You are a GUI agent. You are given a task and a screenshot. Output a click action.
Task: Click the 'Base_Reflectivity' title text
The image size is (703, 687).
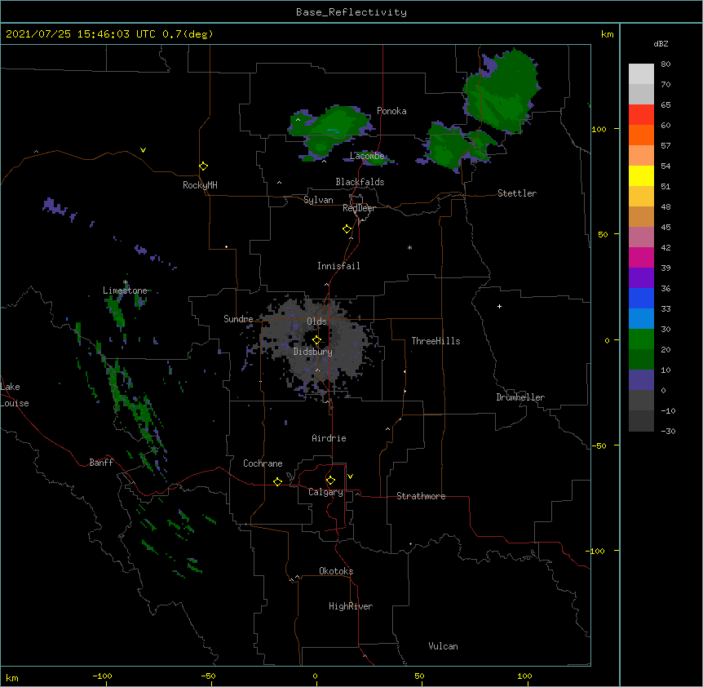(x=351, y=12)
